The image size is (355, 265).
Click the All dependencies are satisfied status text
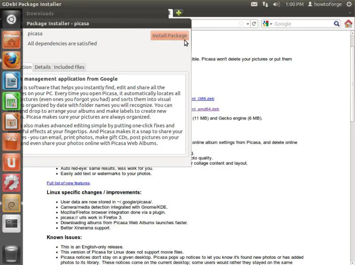[x=62, y=44]
